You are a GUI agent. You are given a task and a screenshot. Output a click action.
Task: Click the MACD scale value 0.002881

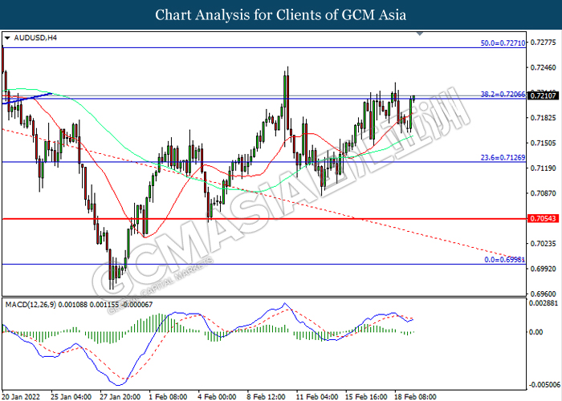(544, 303)
